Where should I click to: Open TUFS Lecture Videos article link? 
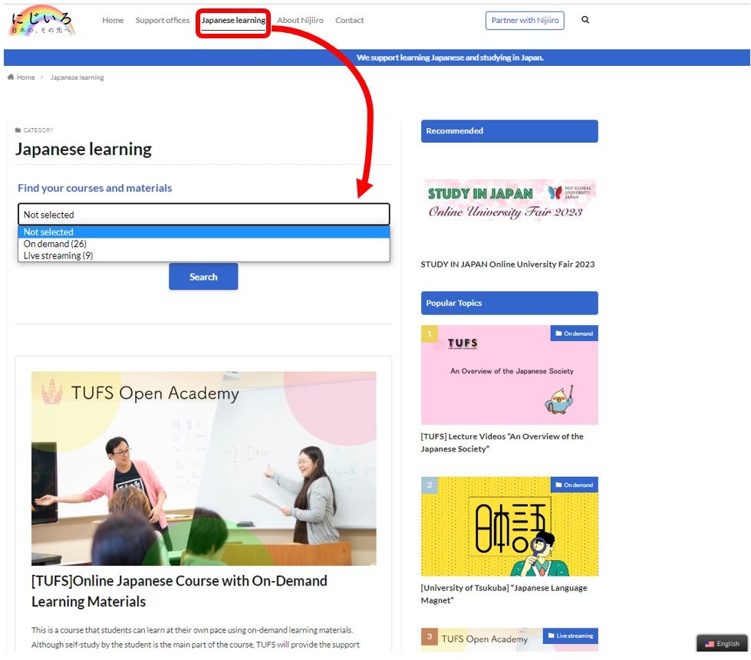[502, 442]
